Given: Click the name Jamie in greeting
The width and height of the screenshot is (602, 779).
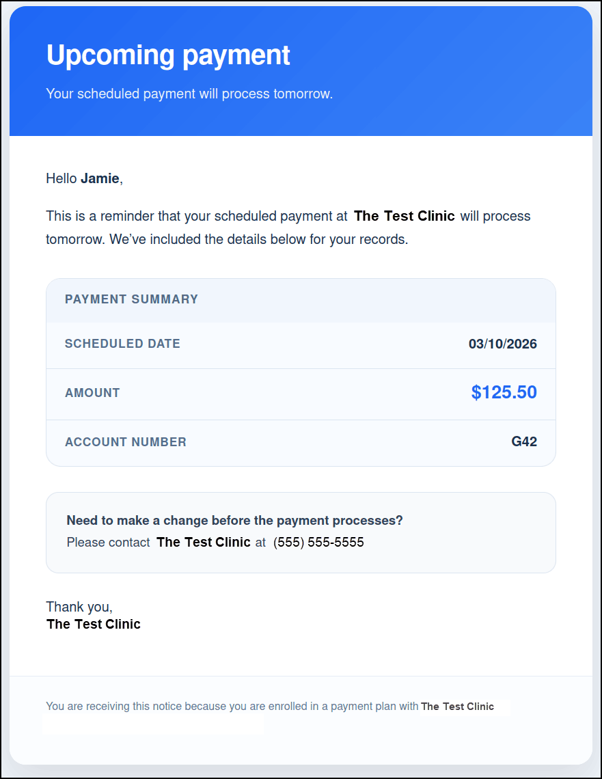Looking at the screenshot, I should (100, 179).
